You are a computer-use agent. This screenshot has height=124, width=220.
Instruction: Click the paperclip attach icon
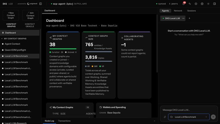point(165,117)
